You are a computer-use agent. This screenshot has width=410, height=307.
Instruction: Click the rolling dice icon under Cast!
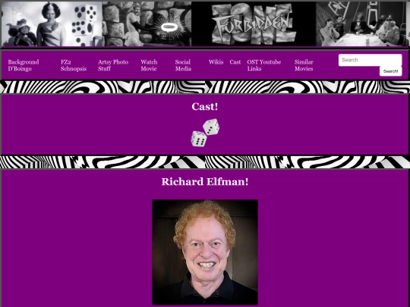click(205, 133)
